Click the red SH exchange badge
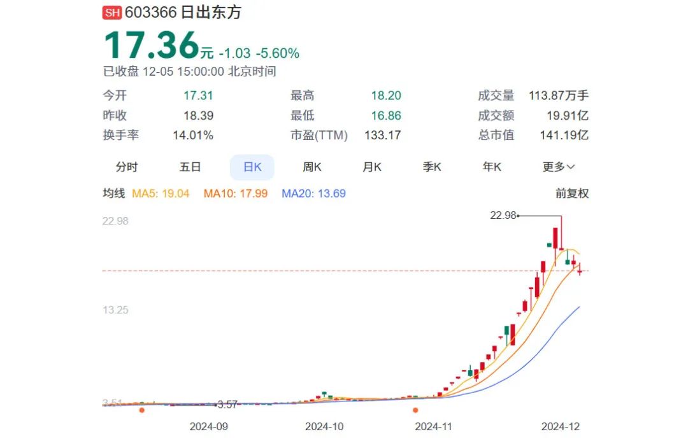This screenshot has height=439, width=688. [111, 13]
